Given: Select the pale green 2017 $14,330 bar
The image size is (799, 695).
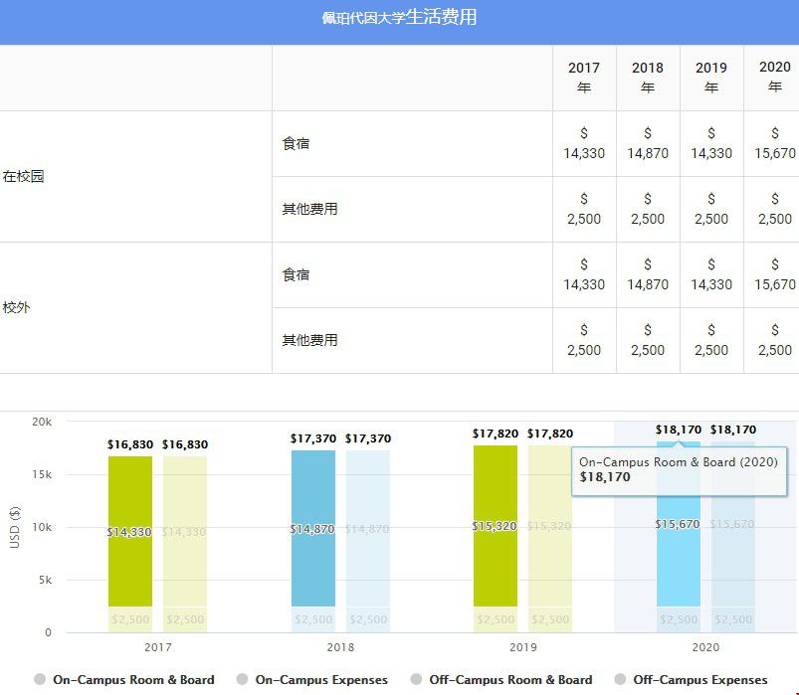Looking at the screenshot, I should click(x=185, y=531).
